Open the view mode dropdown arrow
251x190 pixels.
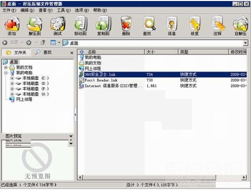click(59, 43)
